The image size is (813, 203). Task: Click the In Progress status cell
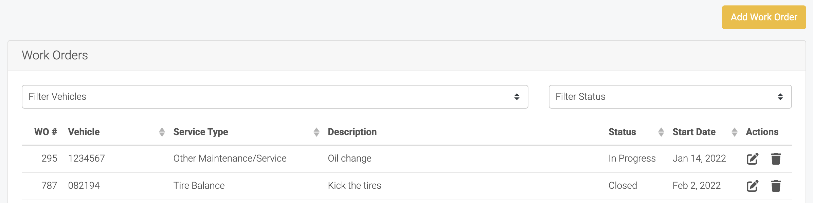click(632, 159)
